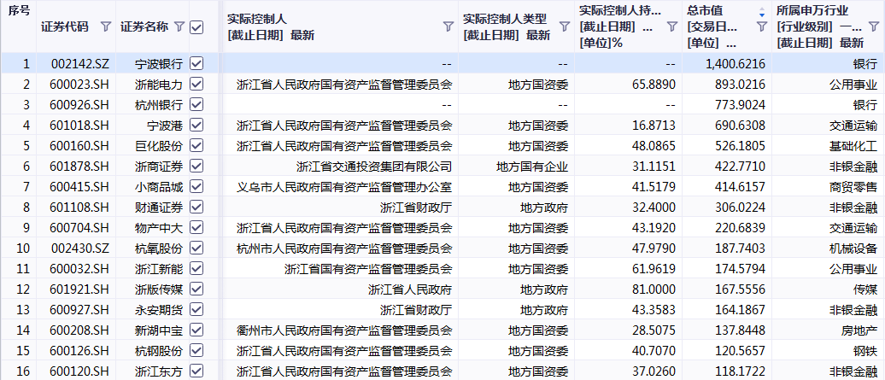
Task: Click industry cell 商贸零售
Action: click(x=853, y=187)
